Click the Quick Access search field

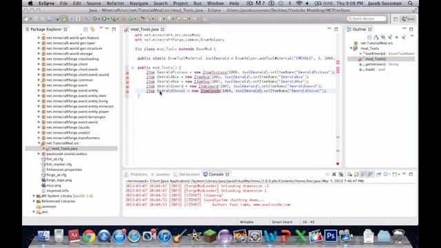coord(367,19)
